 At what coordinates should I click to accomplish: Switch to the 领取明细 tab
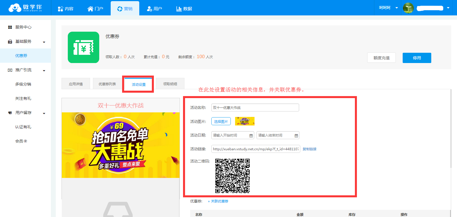(170, 84)
